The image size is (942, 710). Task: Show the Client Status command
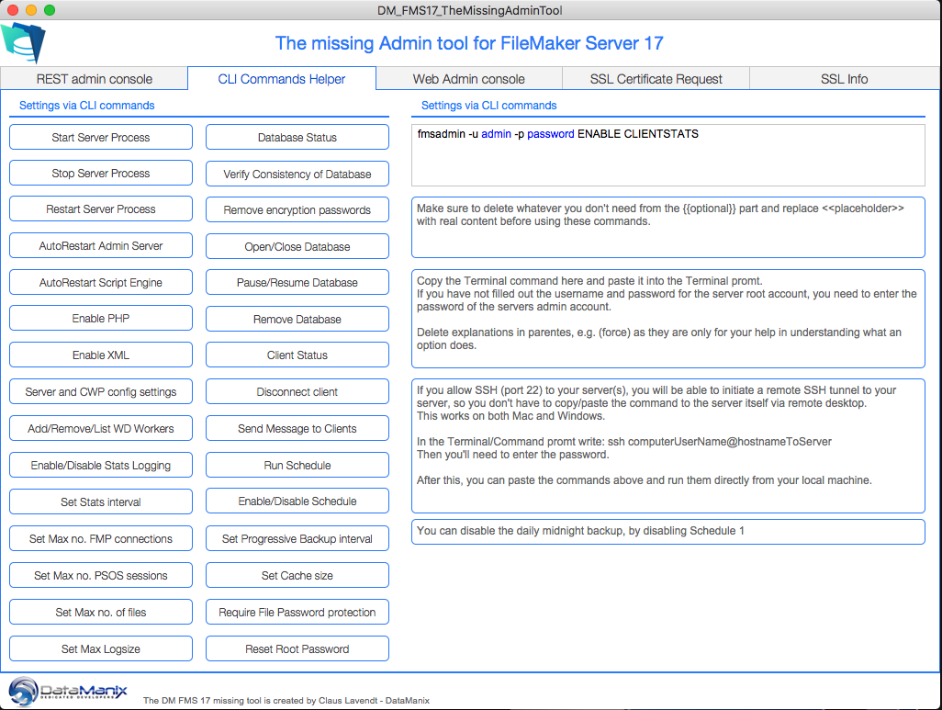click(x=297, y=355)
